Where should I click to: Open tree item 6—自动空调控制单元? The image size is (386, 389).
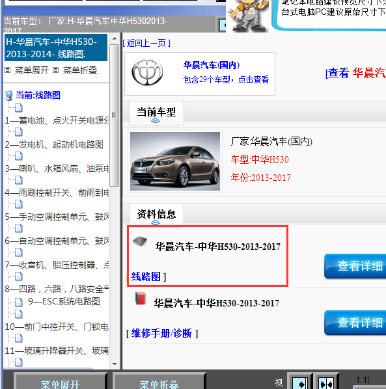pyautogui.click(x=57, y=241)
